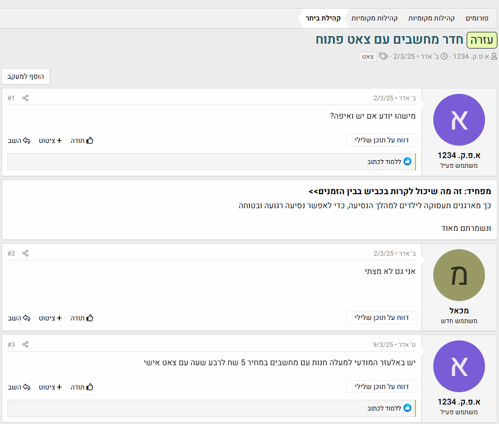Share מכאל's reply using the share icon

pos(25,252)
